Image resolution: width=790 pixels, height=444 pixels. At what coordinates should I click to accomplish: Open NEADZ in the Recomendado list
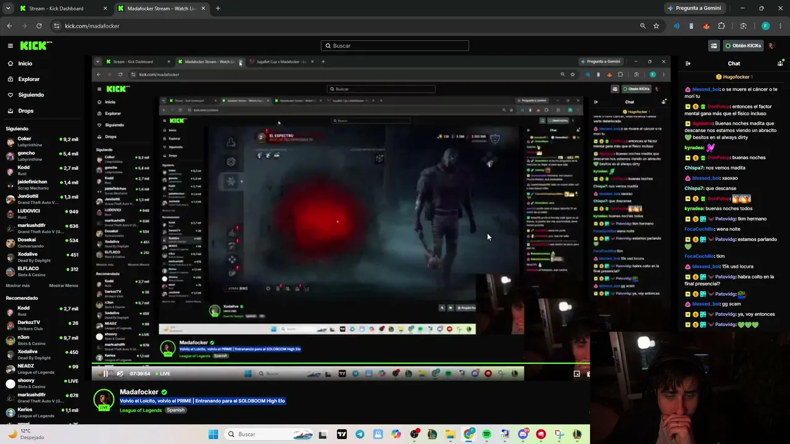(42, 369)
